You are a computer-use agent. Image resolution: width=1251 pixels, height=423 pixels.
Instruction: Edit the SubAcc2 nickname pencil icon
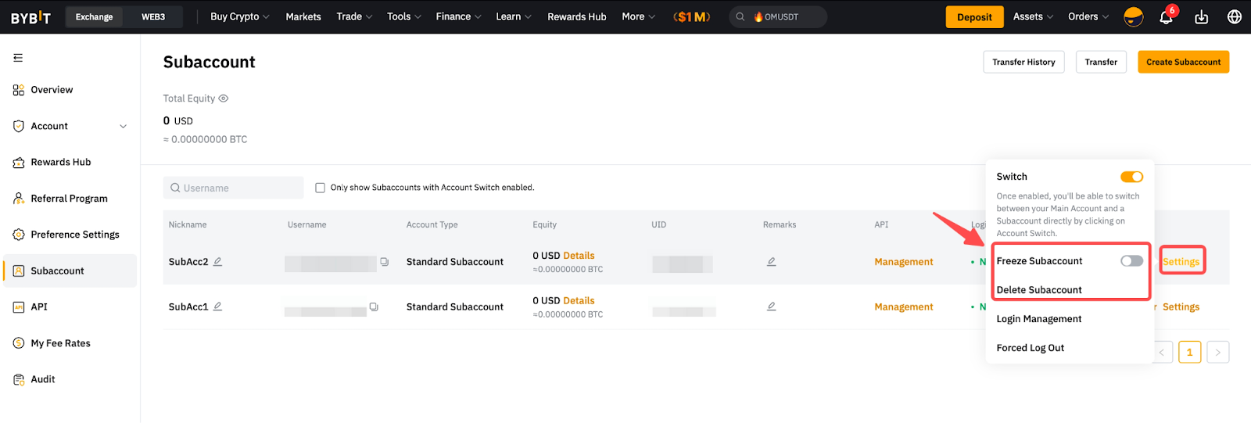click(218, 262)
